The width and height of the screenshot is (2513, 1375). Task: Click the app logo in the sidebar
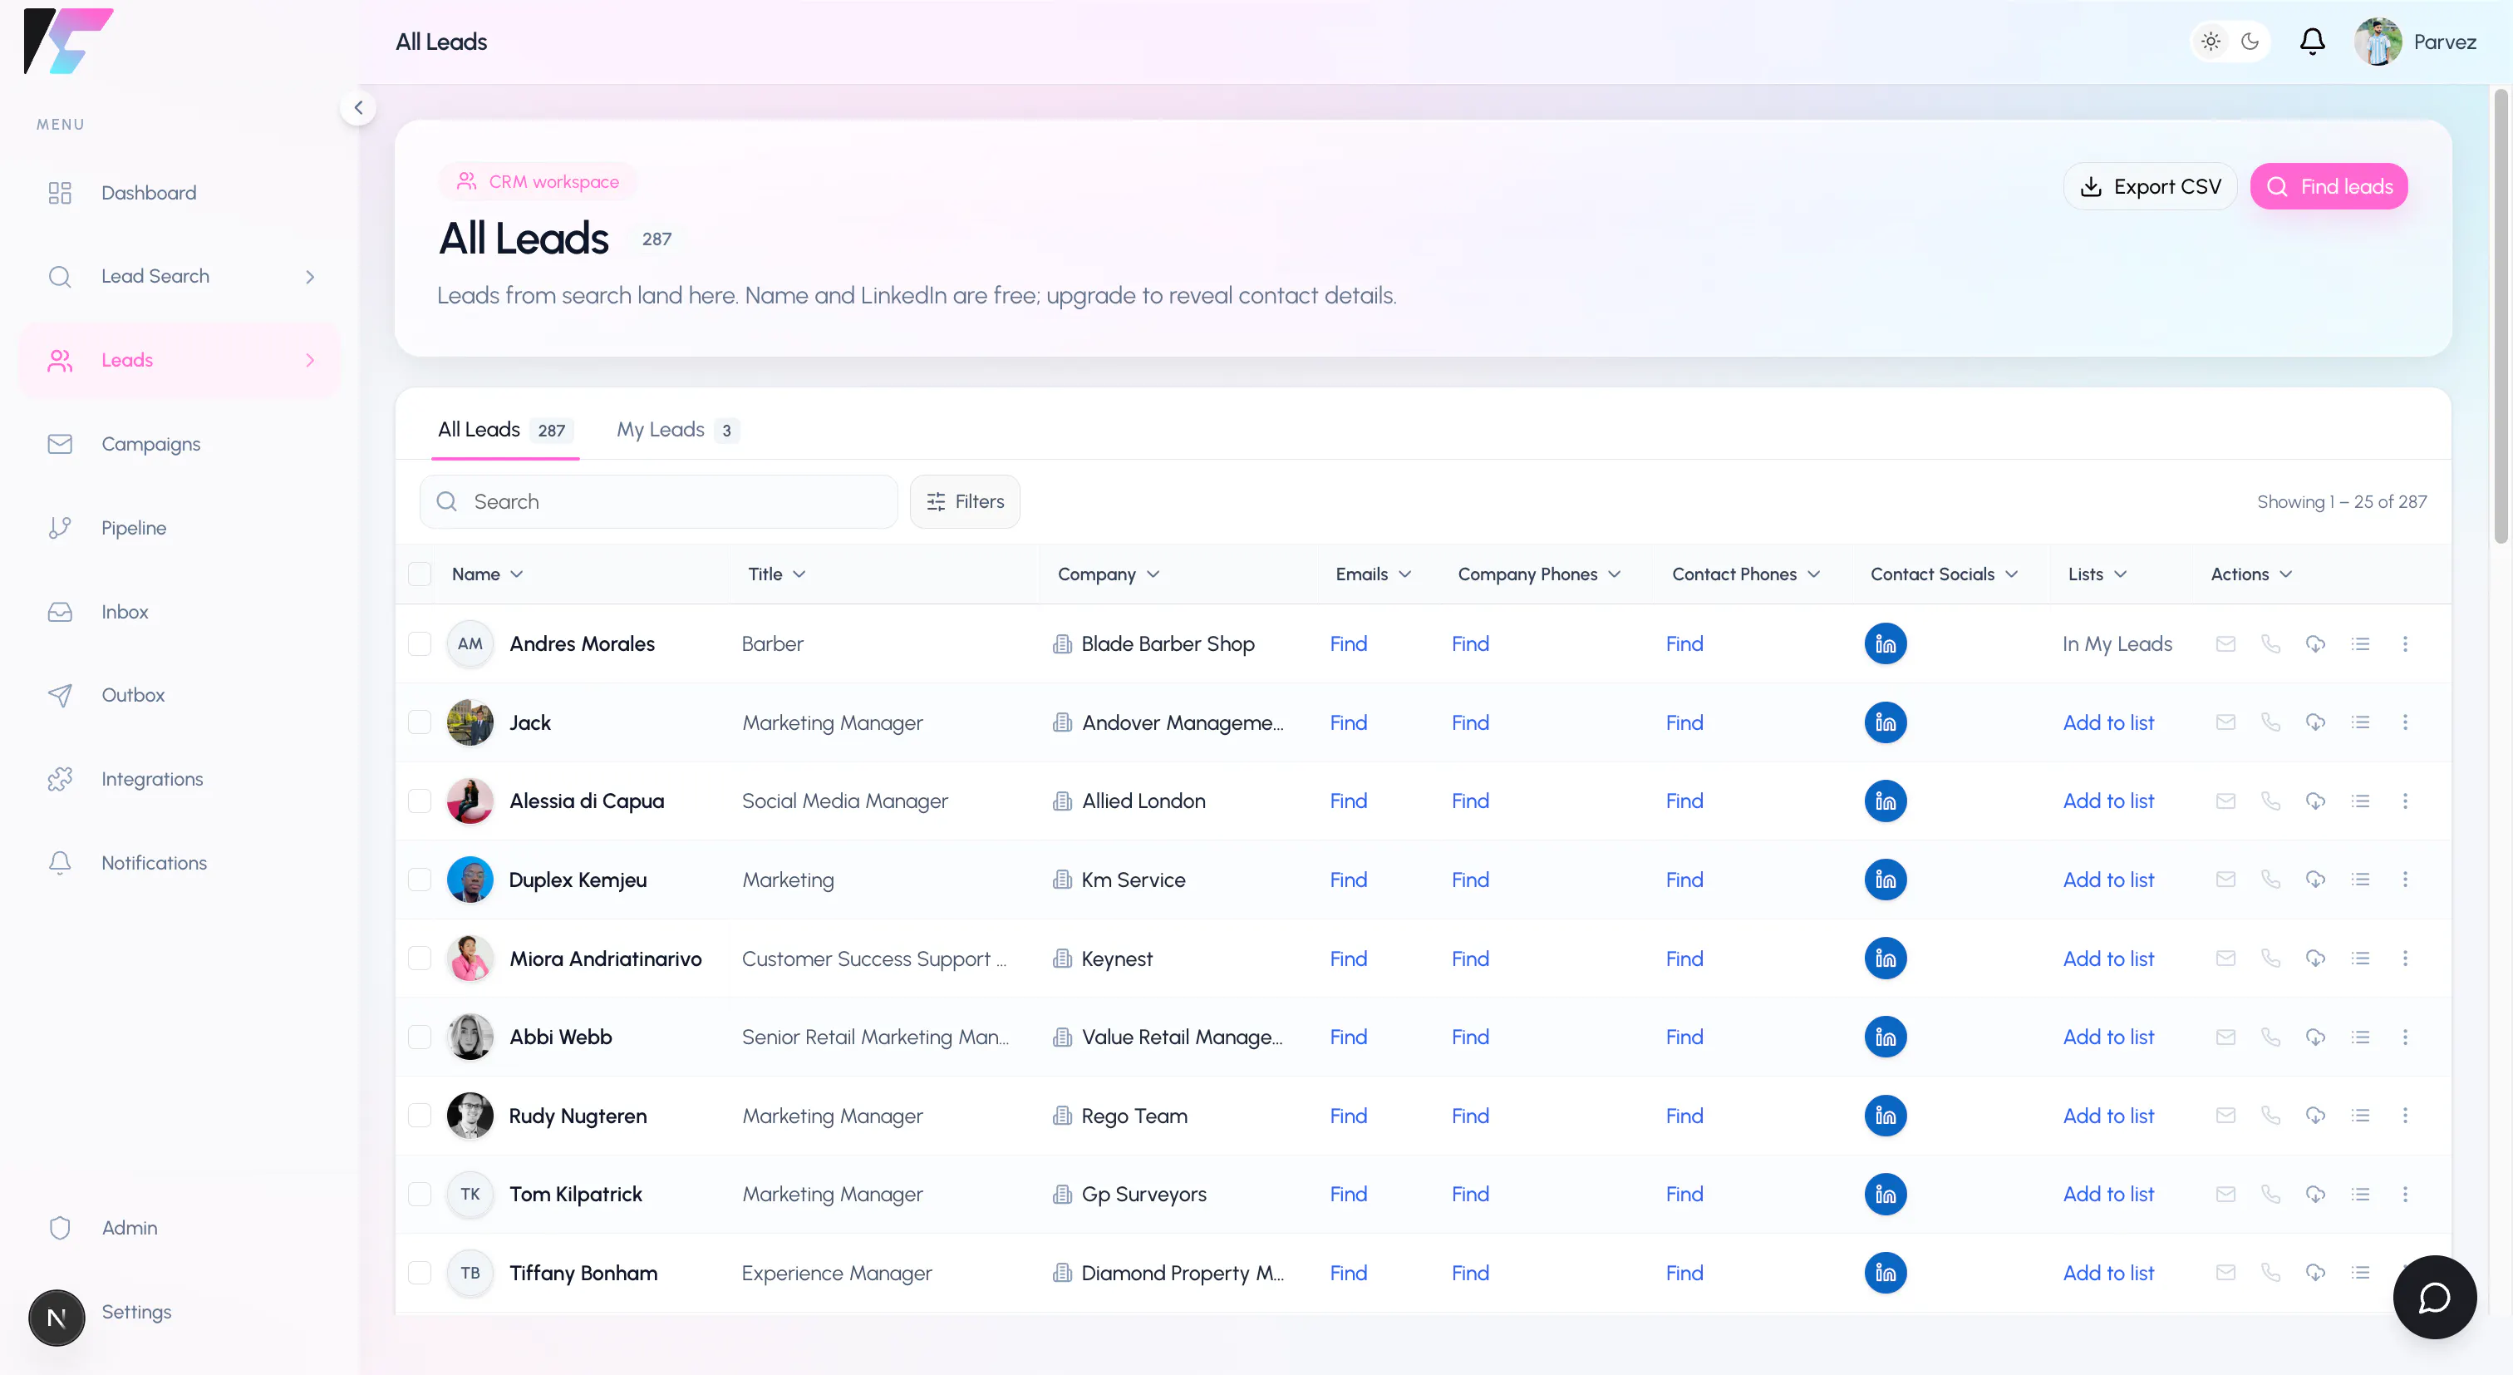coord(68,41)
